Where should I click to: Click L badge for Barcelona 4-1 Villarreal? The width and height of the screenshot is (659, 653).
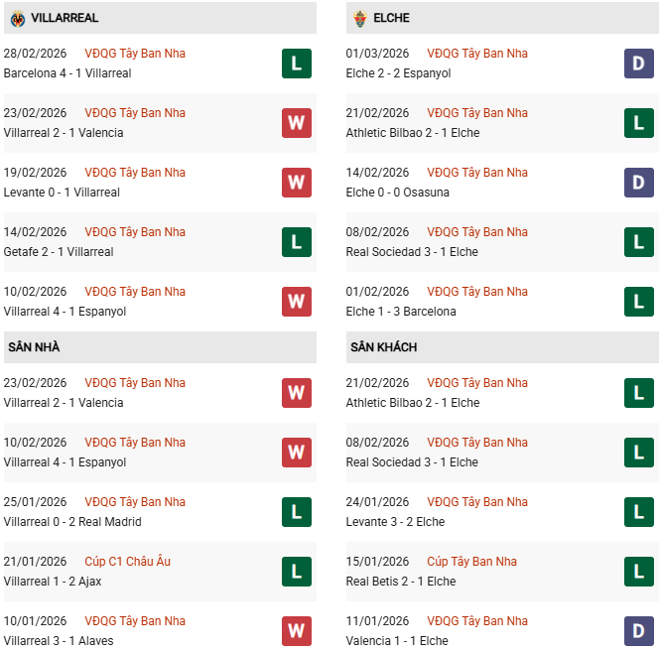tap(296, 64)
